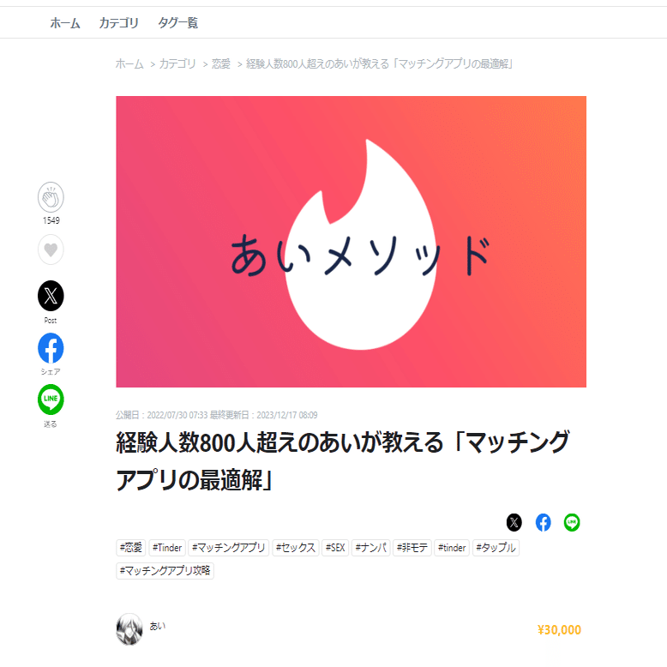Click the あいメソッド header image
The width and height of the screenshot is (667, 667).
click(x=351, y=242)
